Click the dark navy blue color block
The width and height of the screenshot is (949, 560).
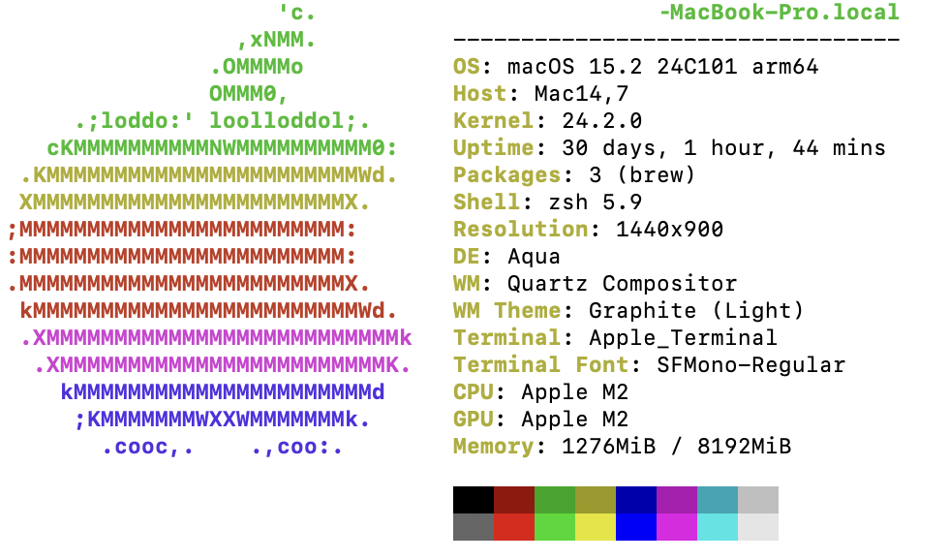pyautogui.click(x=636, y=500)
